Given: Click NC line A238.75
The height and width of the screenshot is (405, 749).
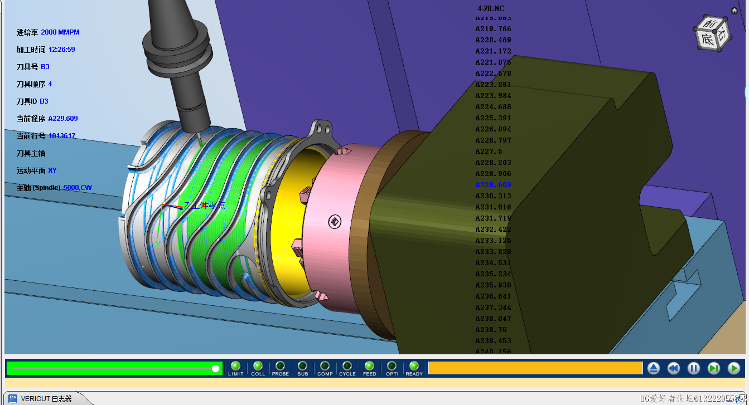Looking at the screenshot, I should click(x=491, y=330).
